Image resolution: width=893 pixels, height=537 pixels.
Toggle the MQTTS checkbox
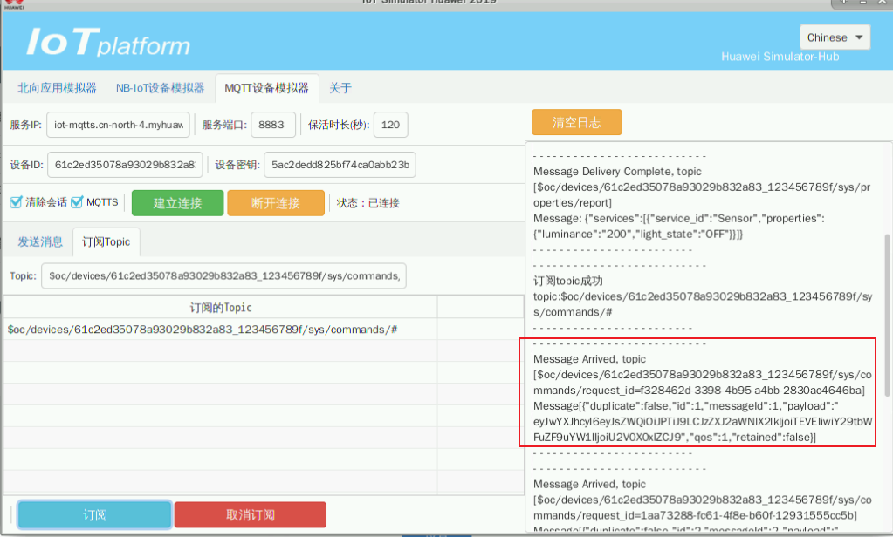coord(77,202)
